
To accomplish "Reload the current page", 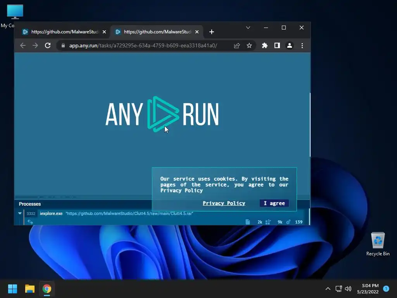I will 48,46.
